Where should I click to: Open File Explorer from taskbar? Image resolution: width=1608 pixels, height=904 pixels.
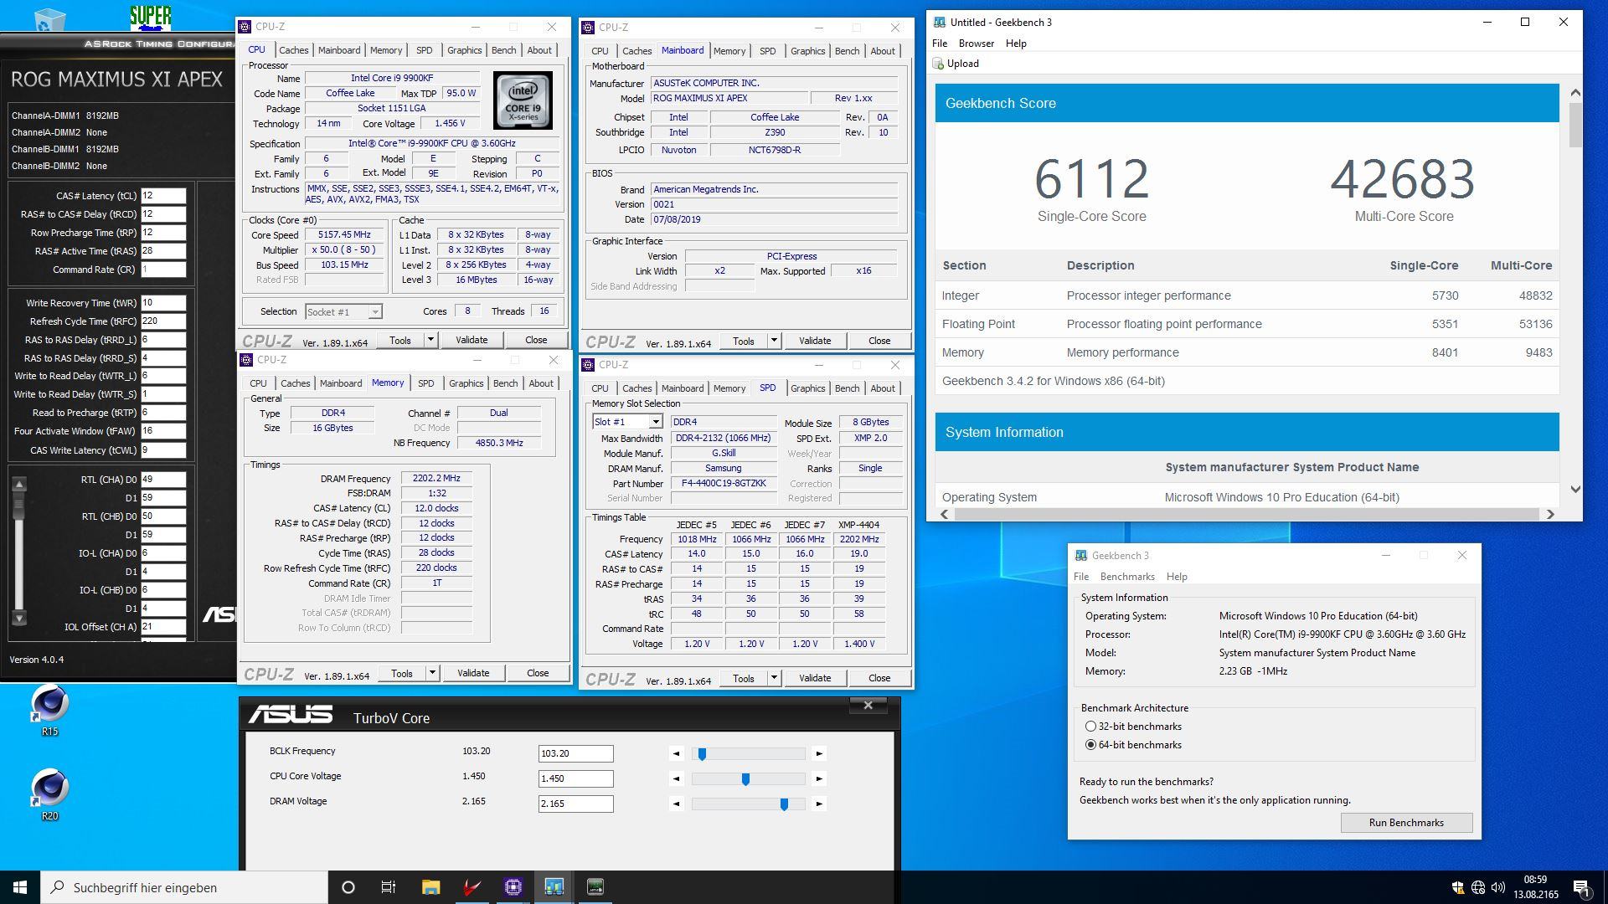[x=430, y=887]
